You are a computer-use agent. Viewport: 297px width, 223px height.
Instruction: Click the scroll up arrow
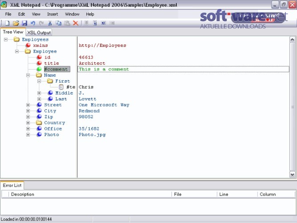tap(292, 40)
